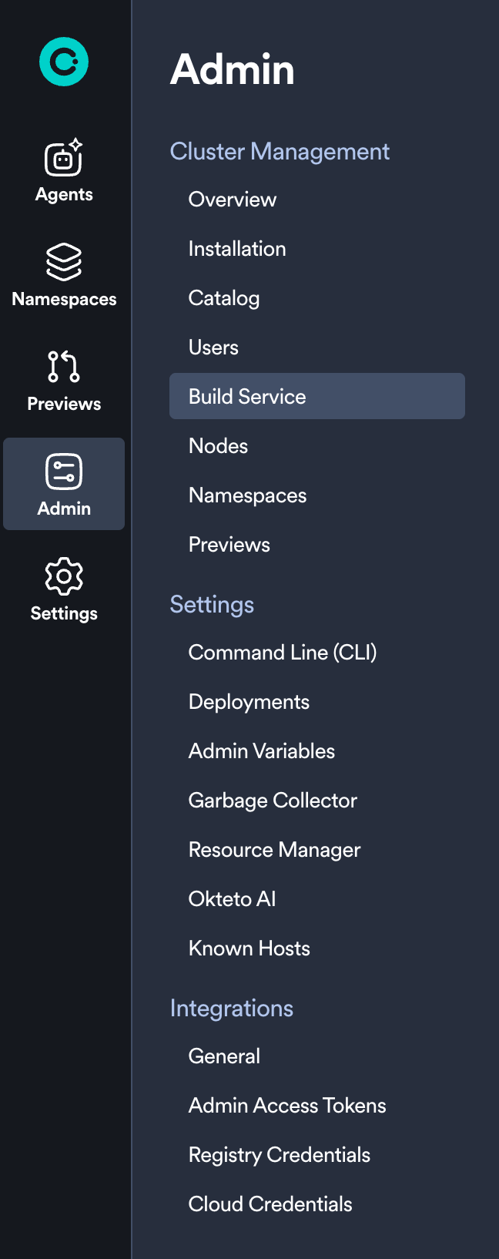
Task: Open the Garbage Collector settings
Action: point(273,800)
